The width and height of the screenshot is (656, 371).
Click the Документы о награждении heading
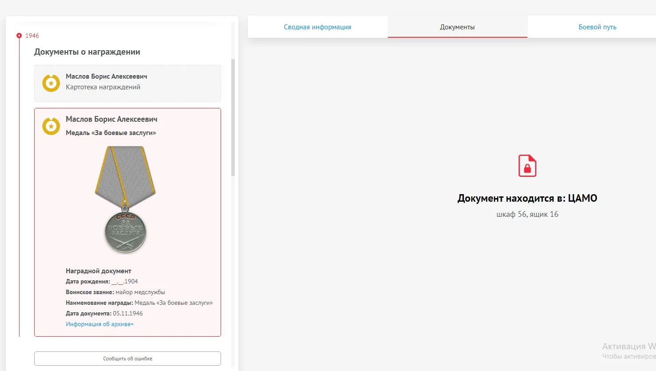[x=87, y=52]
